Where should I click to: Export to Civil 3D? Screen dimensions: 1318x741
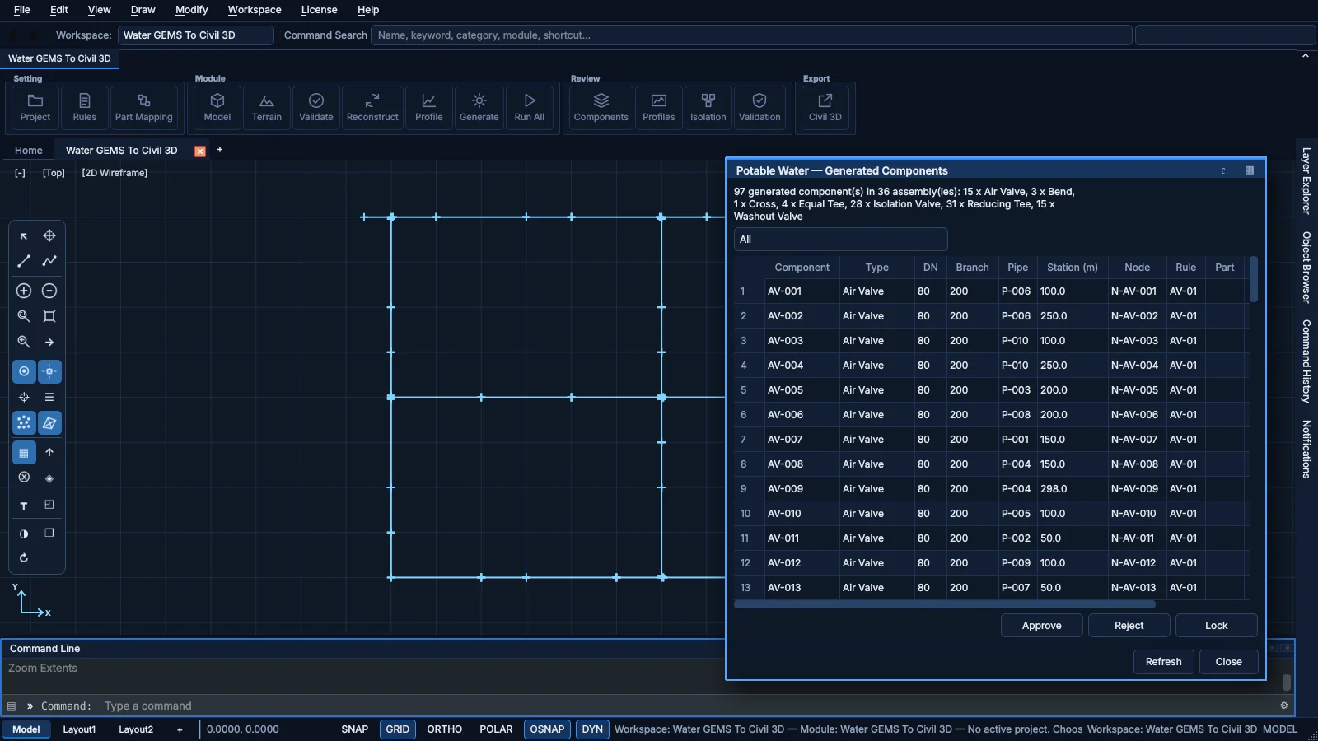pos(825,108)
